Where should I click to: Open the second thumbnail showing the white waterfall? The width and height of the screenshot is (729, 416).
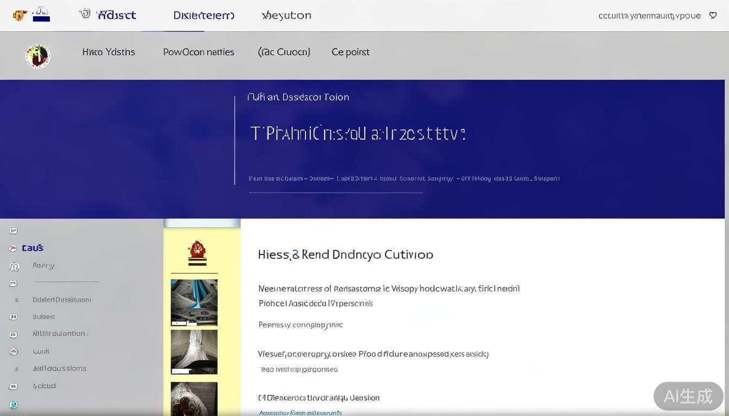(x=194, y=352)
